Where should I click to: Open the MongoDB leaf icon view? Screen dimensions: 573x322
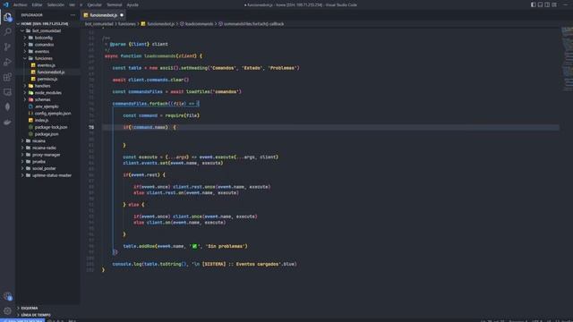pos(7,107)
